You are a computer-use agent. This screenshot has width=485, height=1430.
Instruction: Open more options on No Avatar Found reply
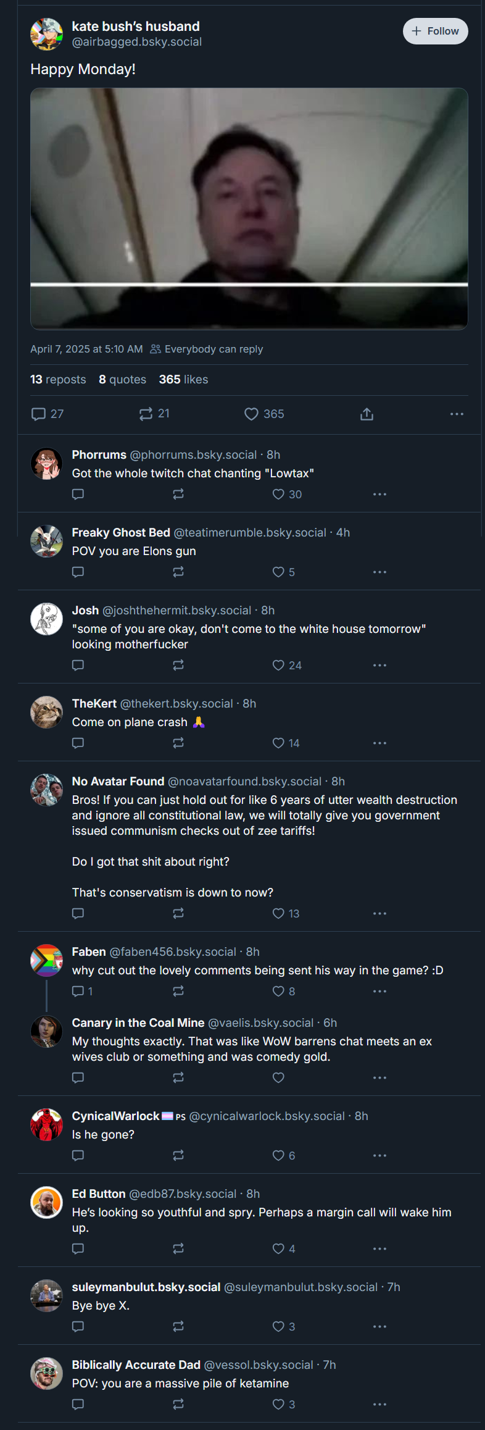tap(379, 913)
